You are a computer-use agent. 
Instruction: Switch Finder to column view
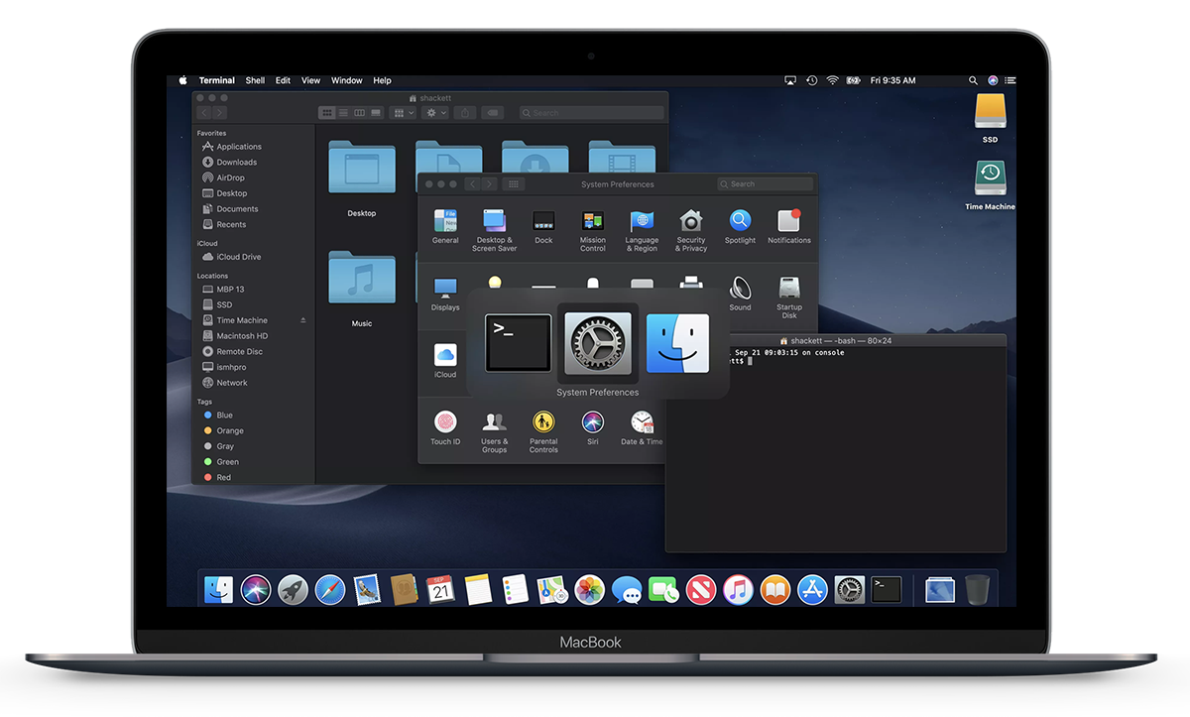[x=359, y=113]
